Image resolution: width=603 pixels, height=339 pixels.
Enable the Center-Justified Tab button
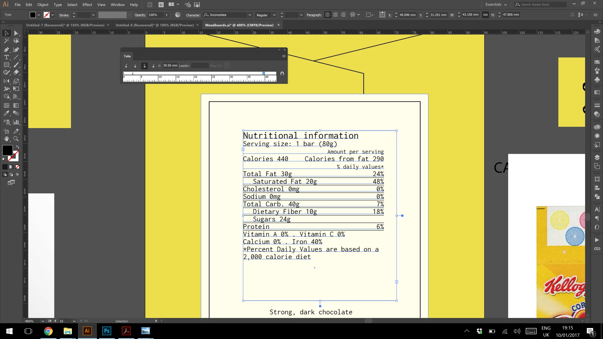(x=135, y=66)
